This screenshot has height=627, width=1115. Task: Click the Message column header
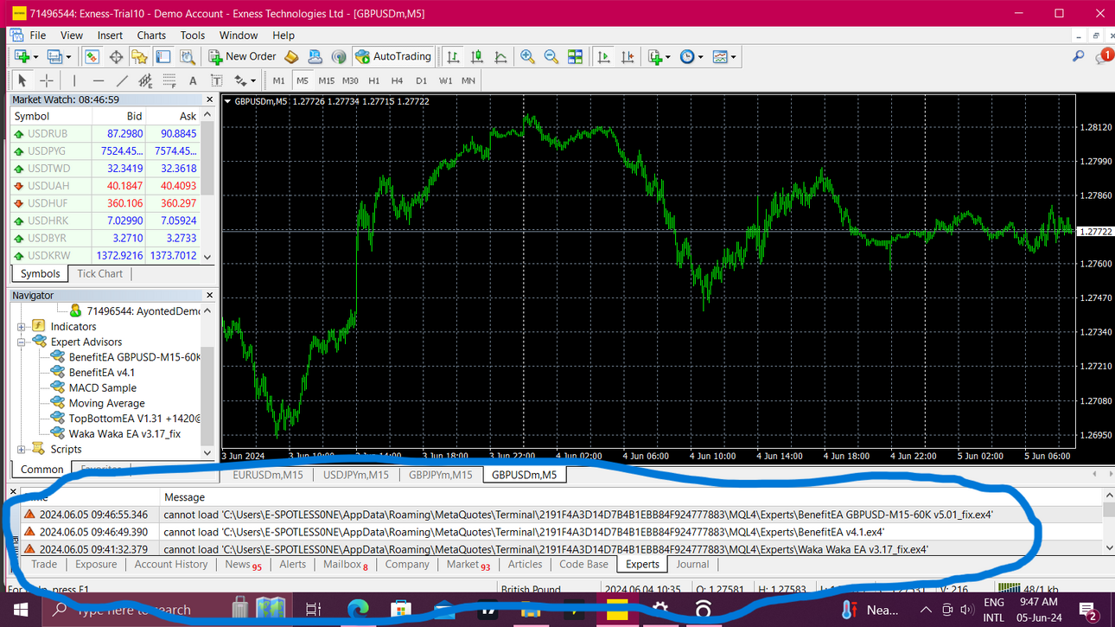coord(184,497)
